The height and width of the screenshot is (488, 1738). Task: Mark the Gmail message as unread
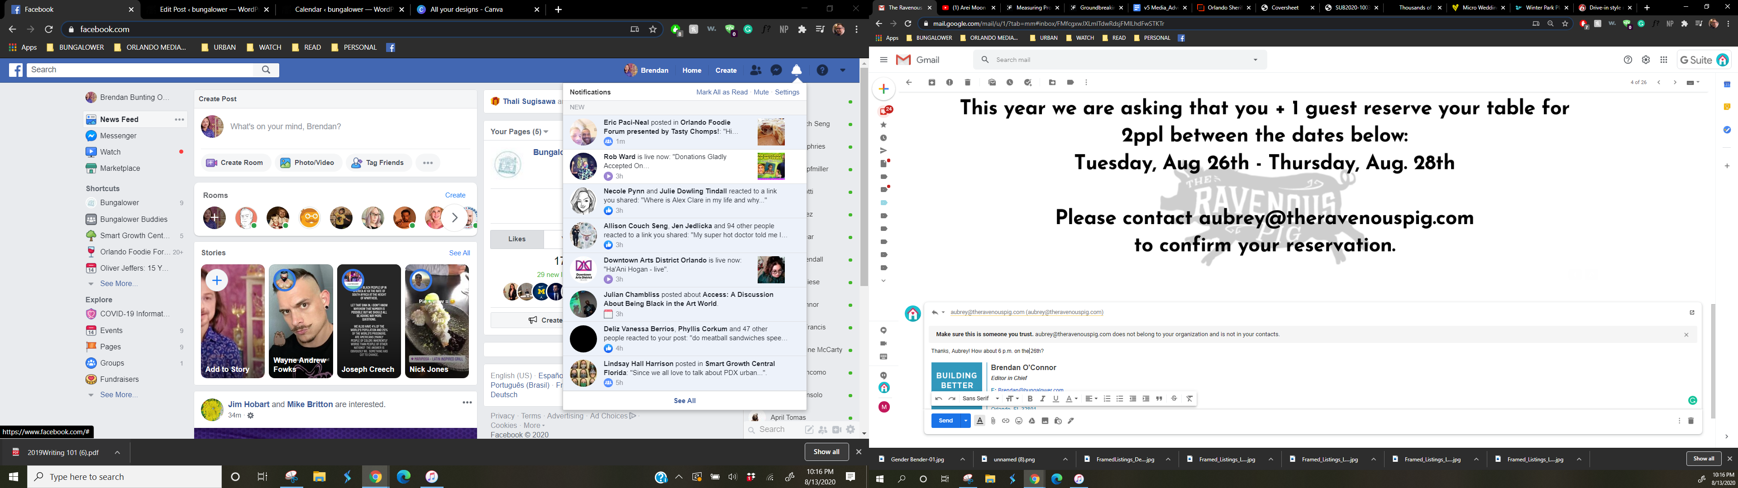992,83
